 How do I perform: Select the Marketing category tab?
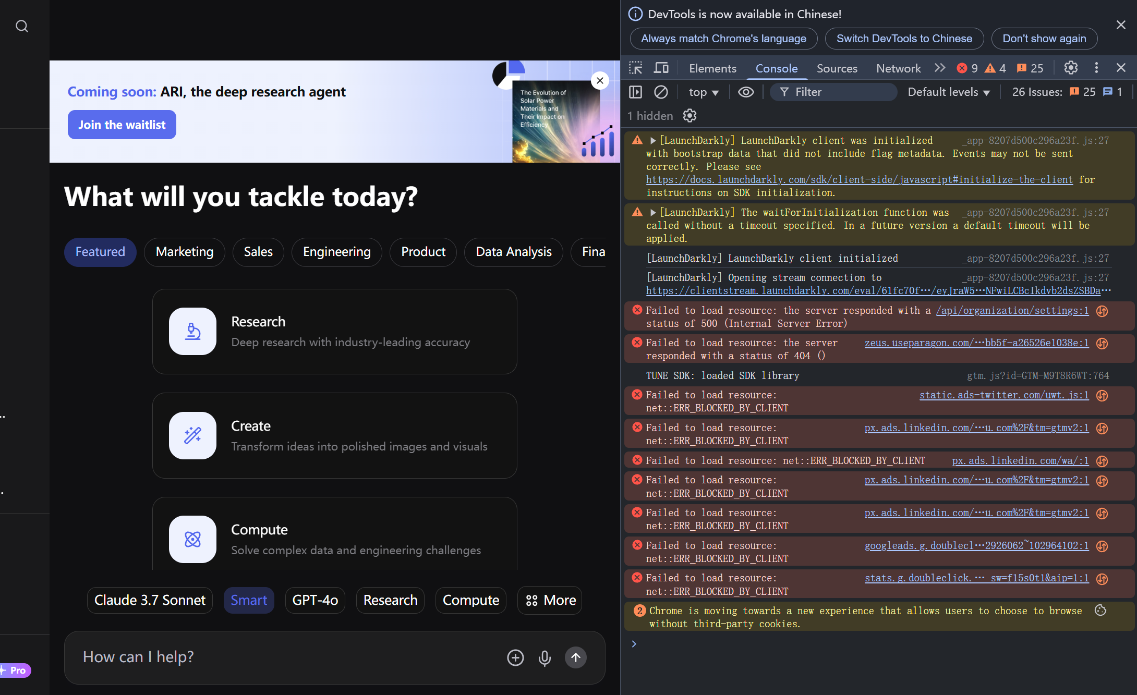coord(185,252)
